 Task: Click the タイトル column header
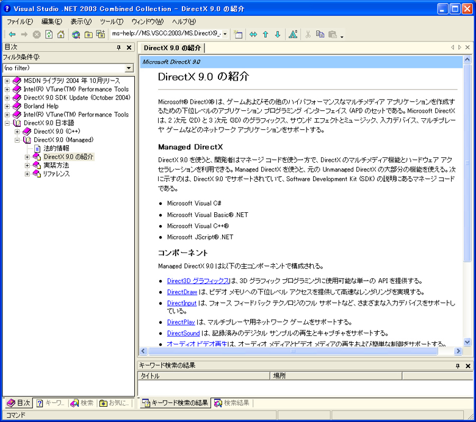(204, 376)
